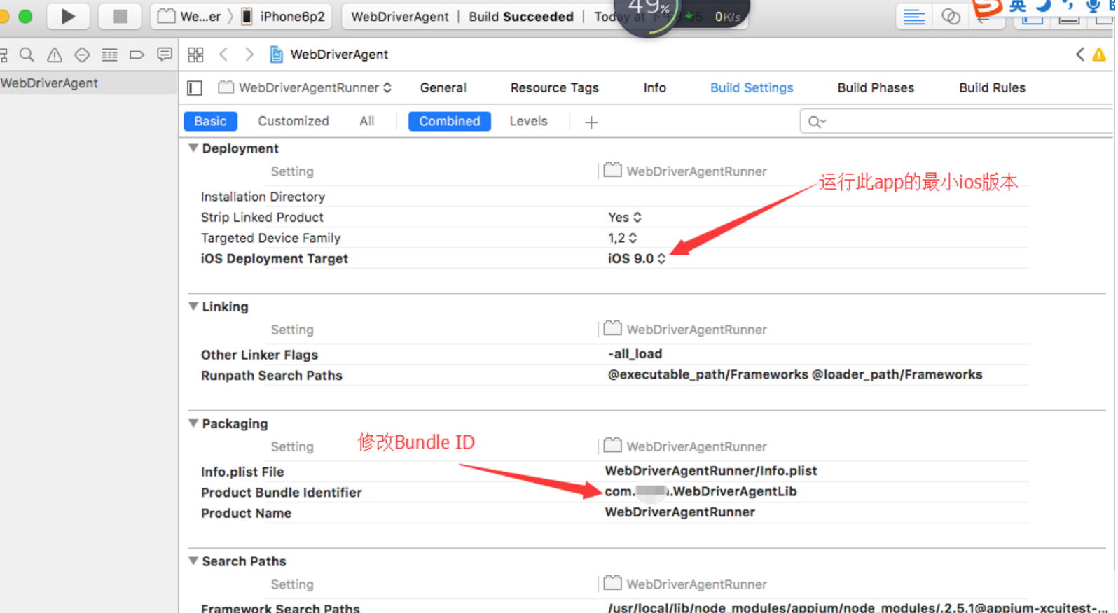Viewport: 1118px width, 613px height.
Task: Select the Combined view mode
Action: (449, 121)
